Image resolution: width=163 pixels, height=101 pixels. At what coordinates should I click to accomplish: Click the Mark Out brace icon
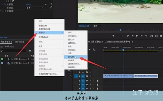(122, 36)
